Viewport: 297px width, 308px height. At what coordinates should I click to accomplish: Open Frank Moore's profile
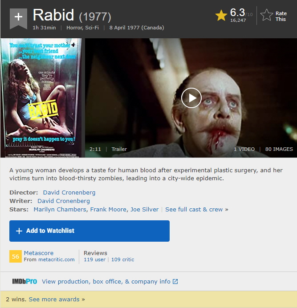pos(108,210)
